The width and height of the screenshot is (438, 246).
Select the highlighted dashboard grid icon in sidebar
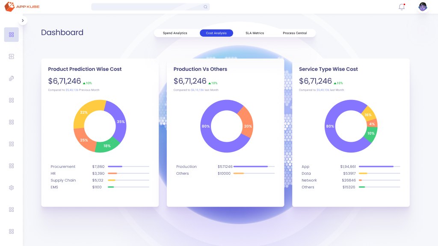(12, 35)
